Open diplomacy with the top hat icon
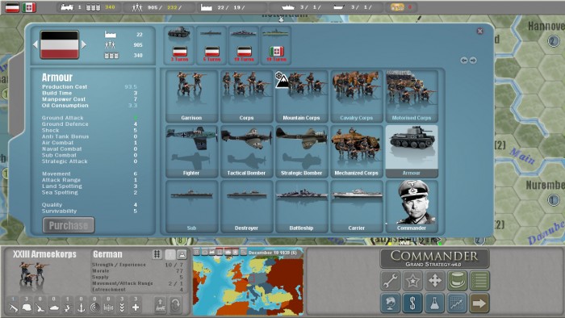The height and width of the screenshot is (318, 565). (x=458, y=281)
